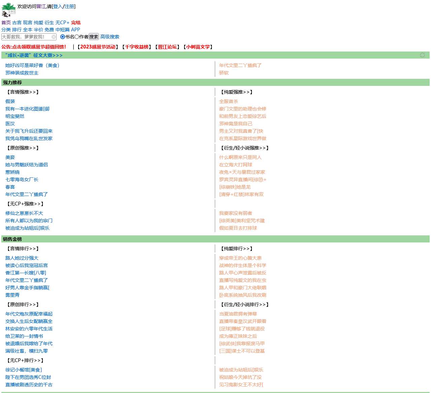Open the novel 成为雍正妹妹之后
The image size is (431, 393).
click(238, 336)
